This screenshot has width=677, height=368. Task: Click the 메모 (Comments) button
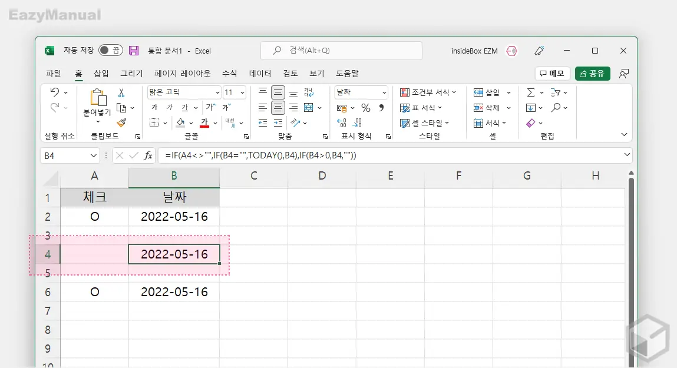(552, 73)
